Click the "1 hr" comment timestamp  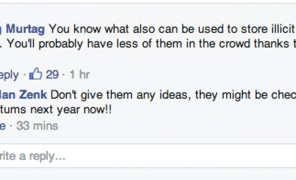(x=80, y=74)
